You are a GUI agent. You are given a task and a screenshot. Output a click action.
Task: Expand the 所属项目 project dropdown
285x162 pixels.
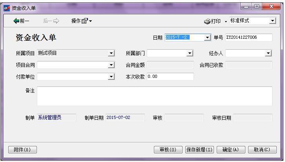coord(111,53)
